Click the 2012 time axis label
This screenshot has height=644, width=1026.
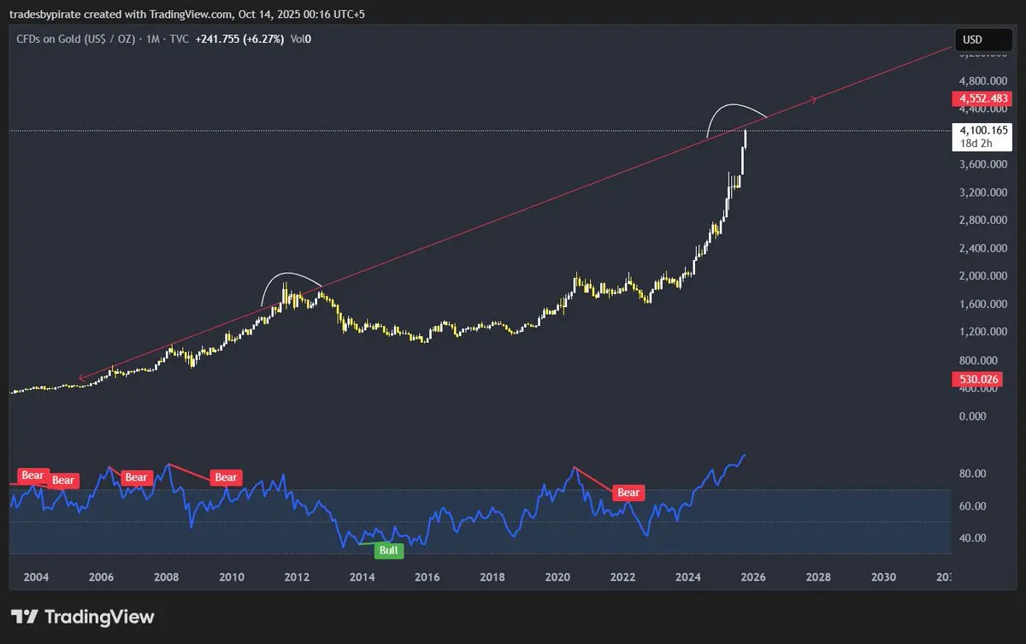point(297,577)
